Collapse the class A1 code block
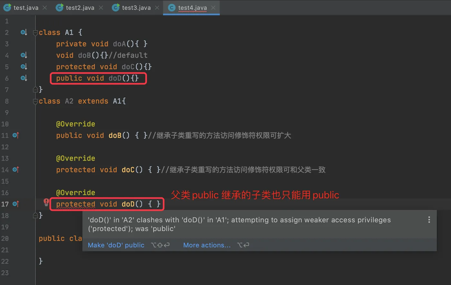 (x=35, y=33)
